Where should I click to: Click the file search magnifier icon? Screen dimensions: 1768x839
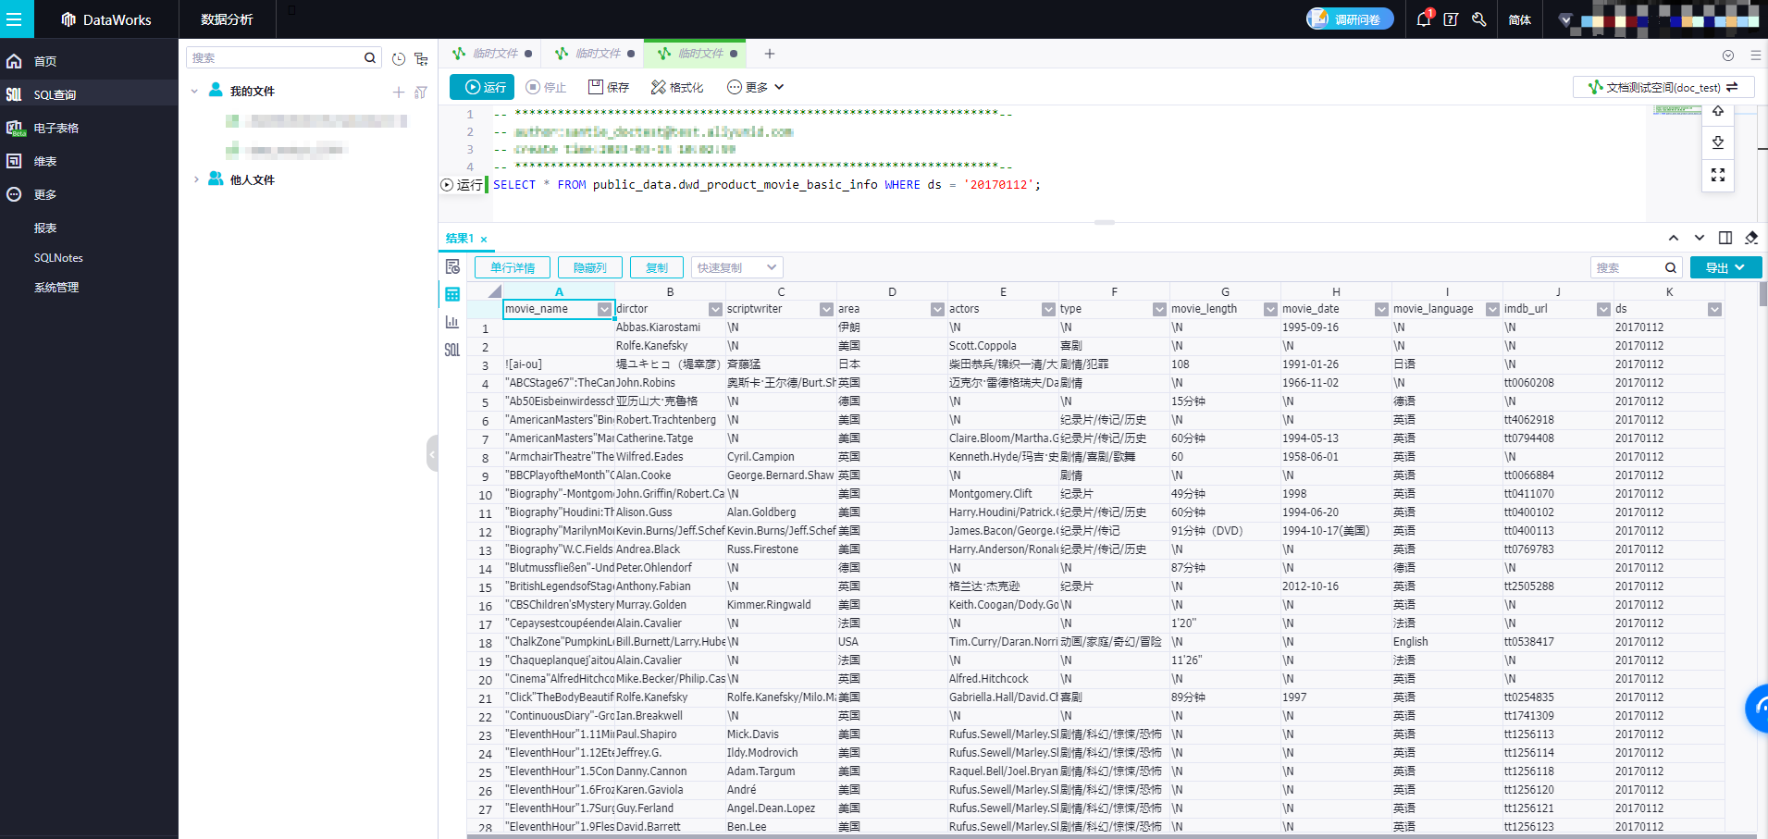click(x=370, y=57)
